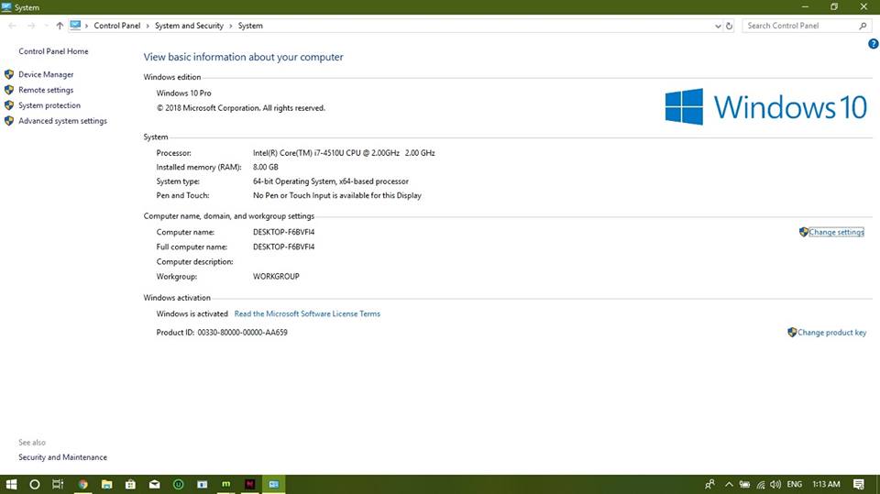Open Task View on the taskbar
This screenshot has width=880, height=494.
(x=58, y=484)
